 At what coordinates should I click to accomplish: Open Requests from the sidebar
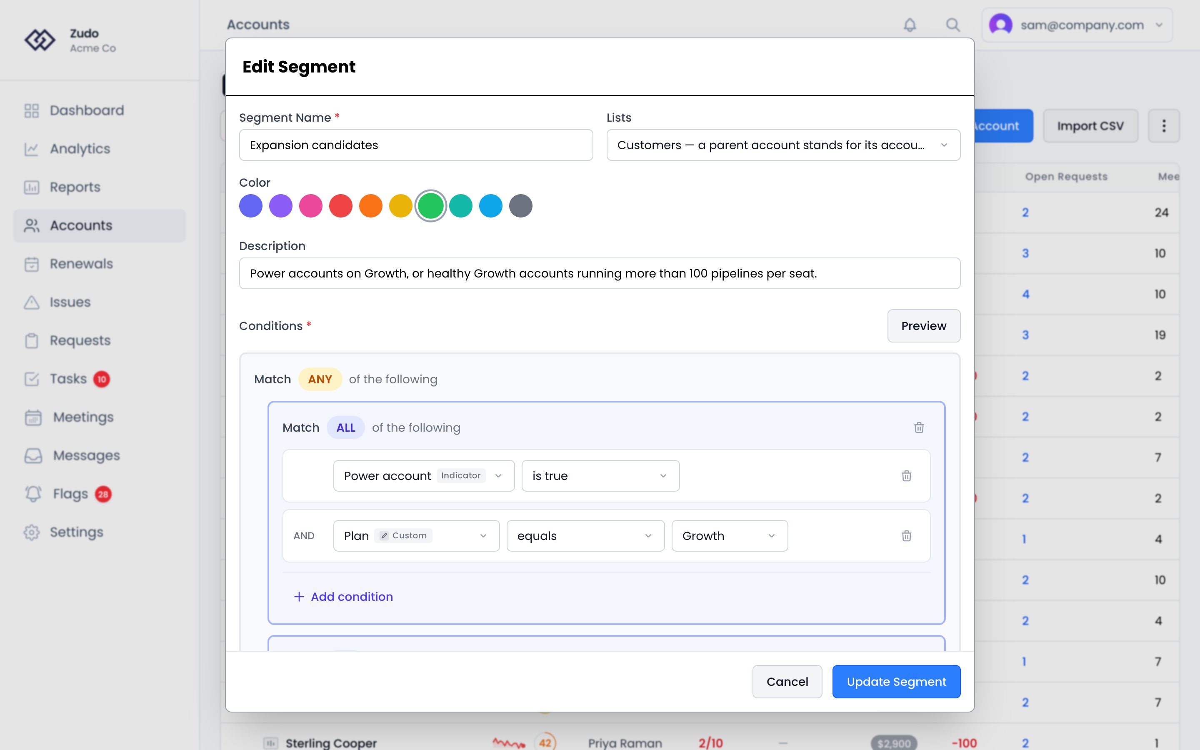(99, 341)
